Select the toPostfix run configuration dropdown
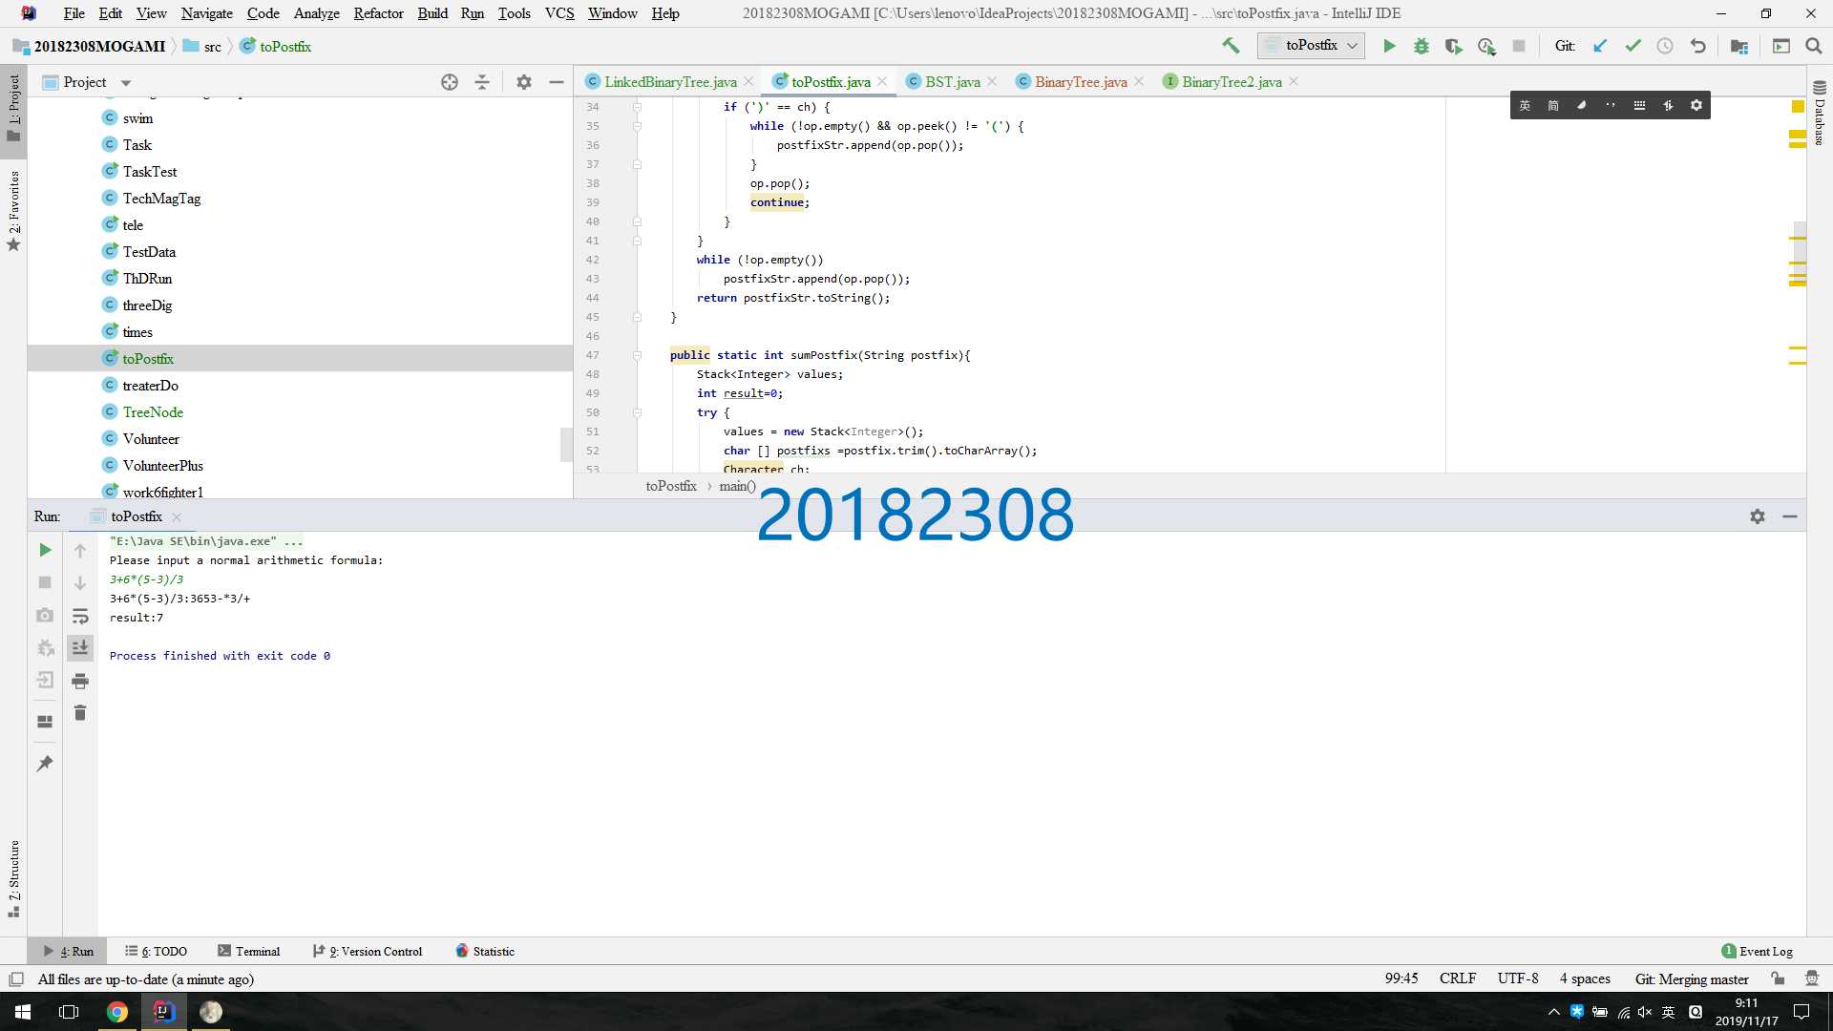Image resolution: width=1833 pixels, height=1031 pixels. click(1311, 47)
